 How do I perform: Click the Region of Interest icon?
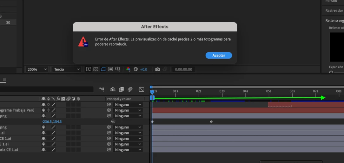[x=110, y=69]
